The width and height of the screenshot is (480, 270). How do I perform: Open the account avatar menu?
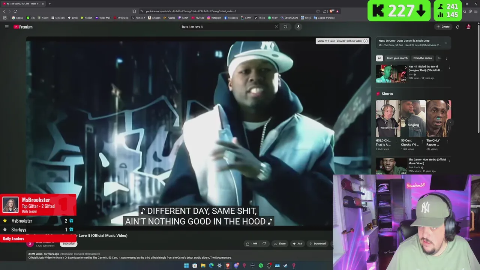pyautogui.click(x=468, y=27)
